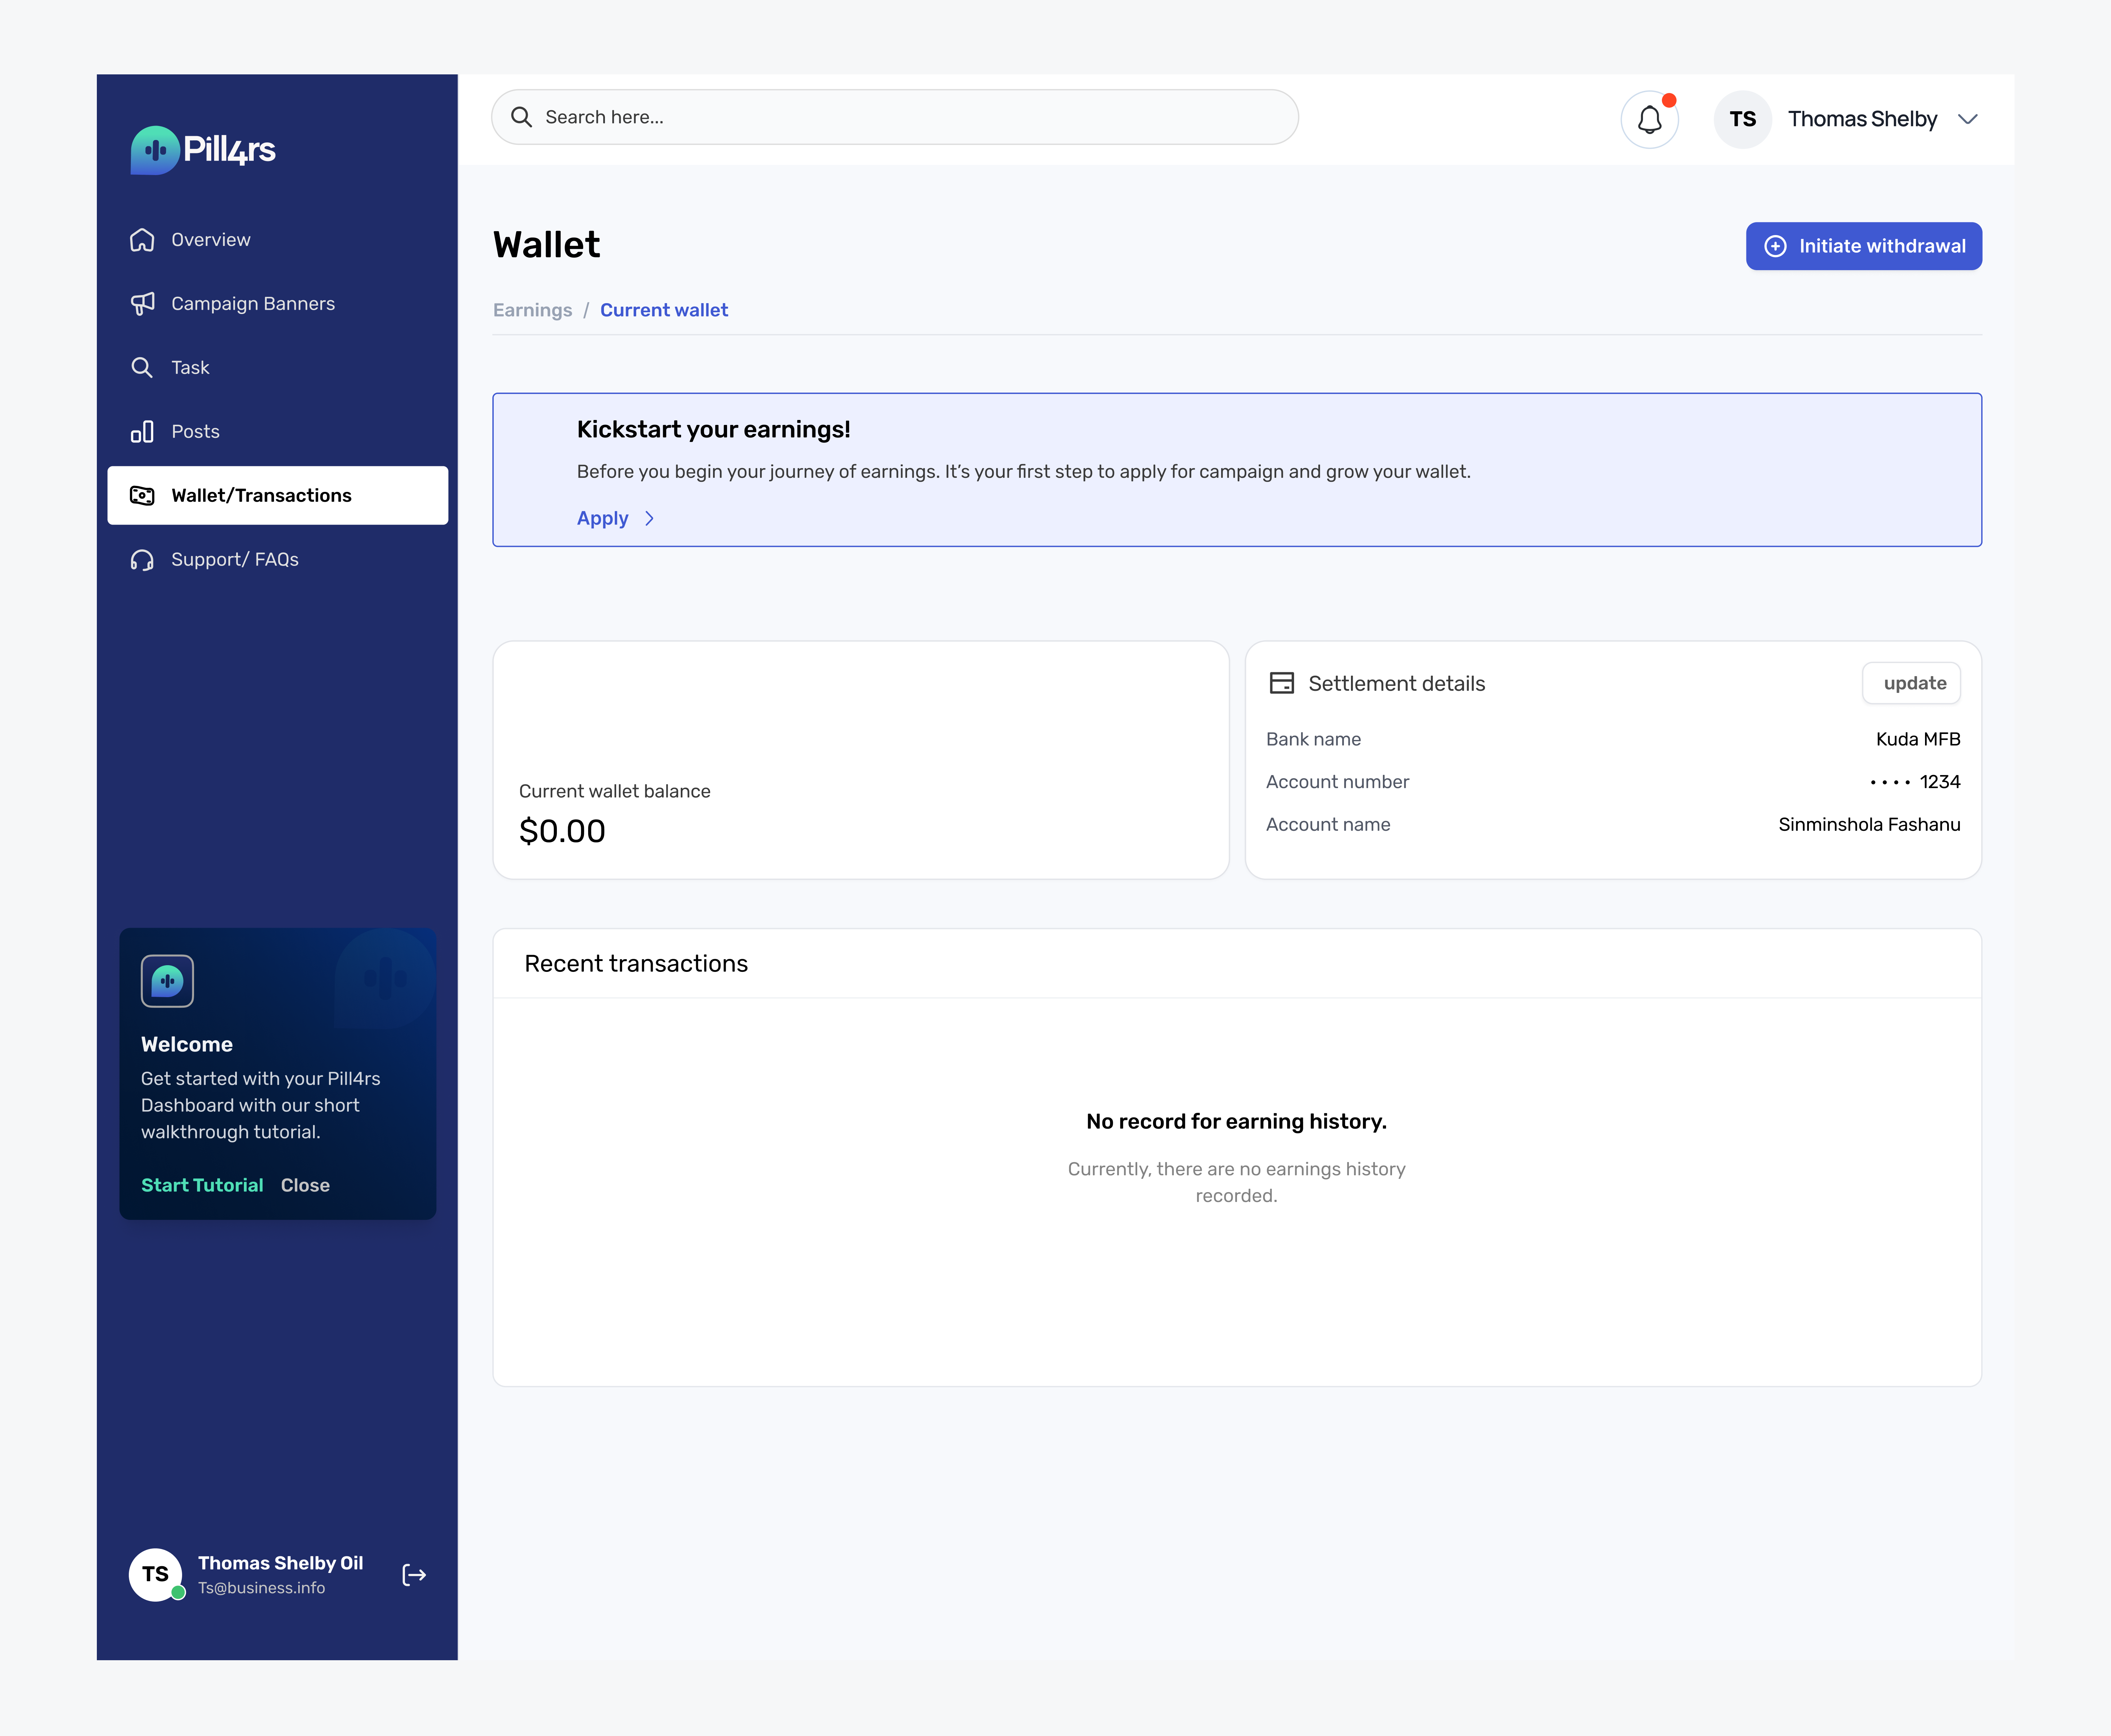Screen dimensions: 2111x1736
Task: Click the logout icon beside Thomas Shelby Oil
Action: pos(414,1575)
